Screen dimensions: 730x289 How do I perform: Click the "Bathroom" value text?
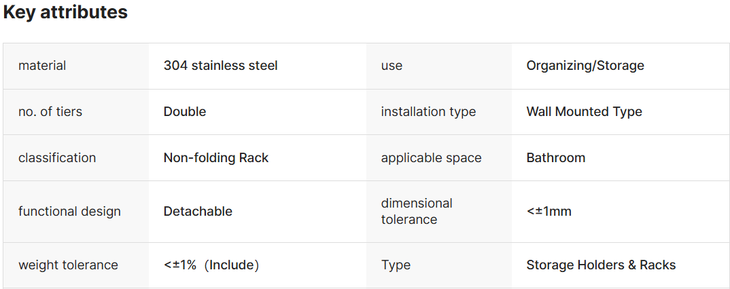click(555, 158)
